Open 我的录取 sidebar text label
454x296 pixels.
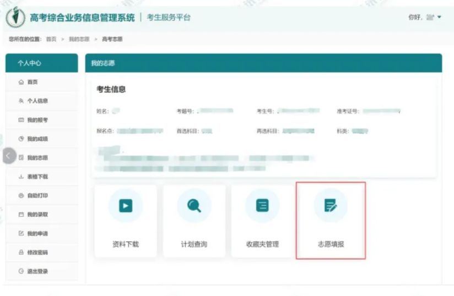click(37, 215)
